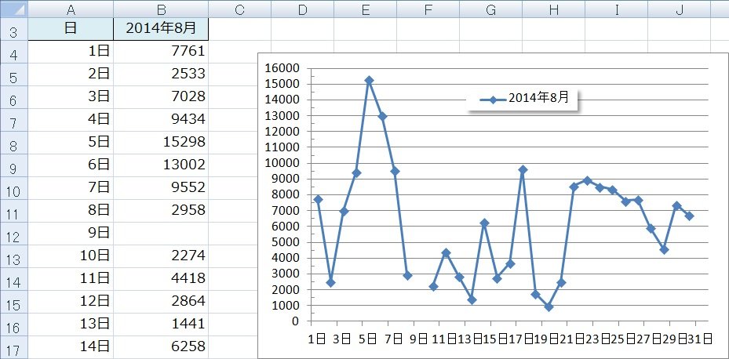Click the lowest chart marker near 1000
729x359 pixels.
[549, 307]
